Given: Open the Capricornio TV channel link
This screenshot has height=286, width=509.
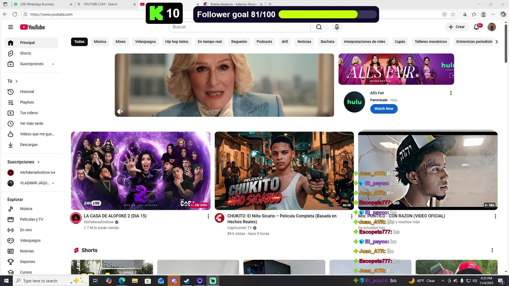Looking at the screenshot, I should [x=240, y=228].
